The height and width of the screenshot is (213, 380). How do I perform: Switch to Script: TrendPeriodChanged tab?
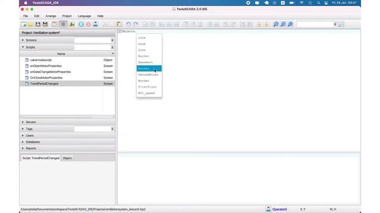click(x=41, y=158)
